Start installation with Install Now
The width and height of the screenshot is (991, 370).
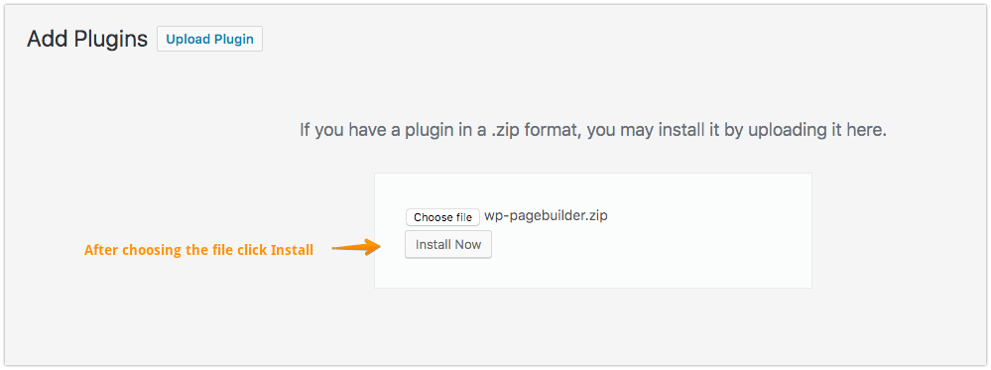(x=448, y=245)
